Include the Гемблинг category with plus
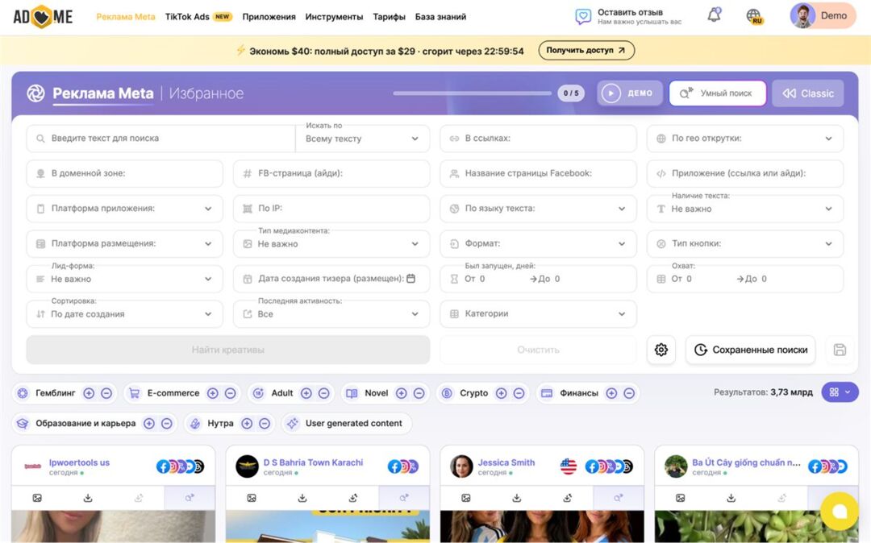Image resolution: width=871 pixels, height=543 pixels. 89,393
